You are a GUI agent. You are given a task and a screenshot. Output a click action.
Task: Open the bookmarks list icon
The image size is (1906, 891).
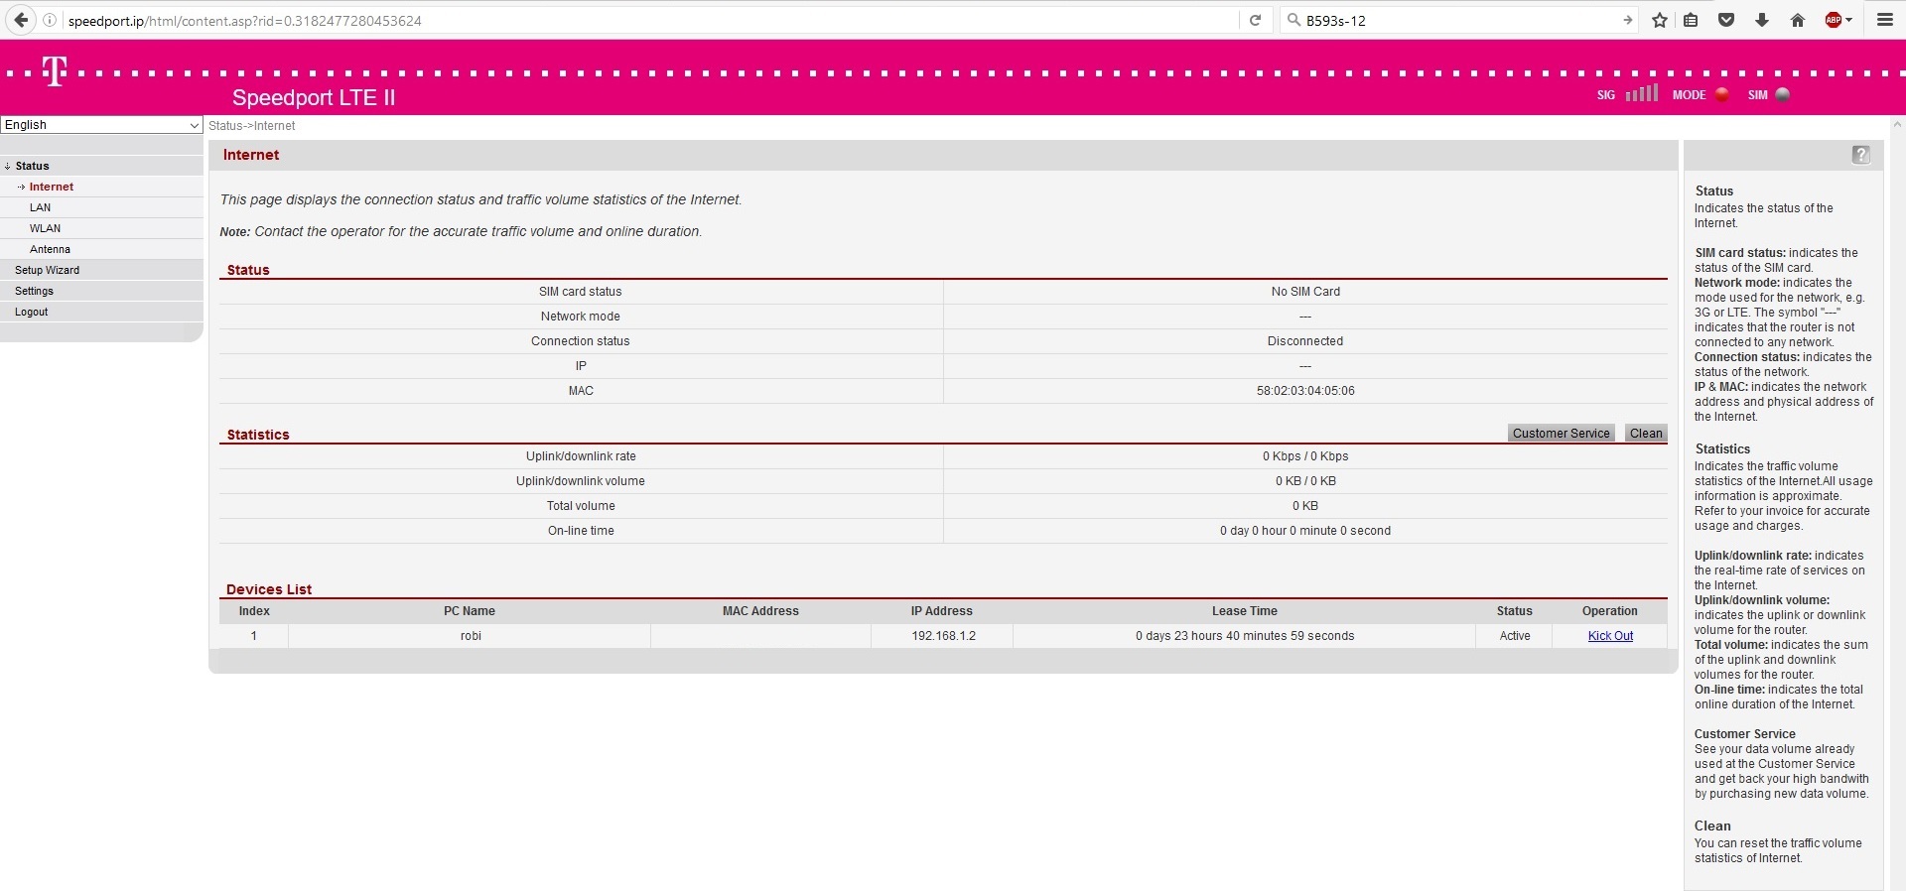pyautogui.click(x=1691, y=20)
